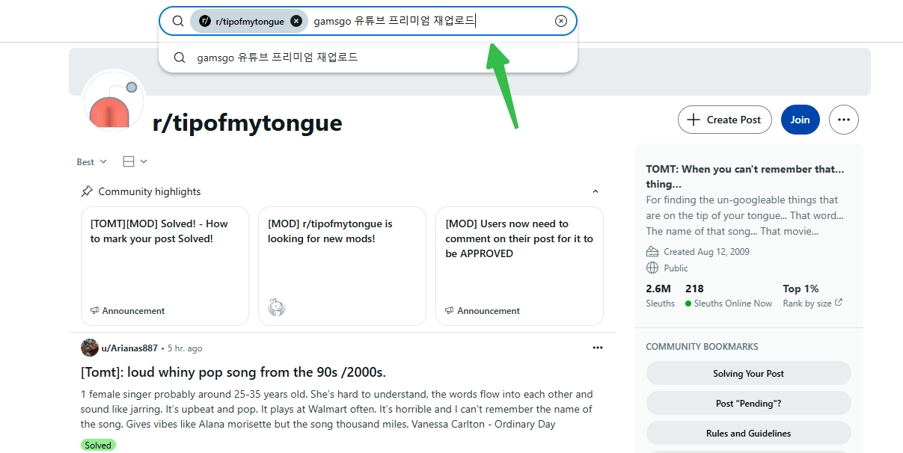Screen dimensions: 903x453
Task: Open the loud whiny pop song post
Action: click(x=233, y=372)
